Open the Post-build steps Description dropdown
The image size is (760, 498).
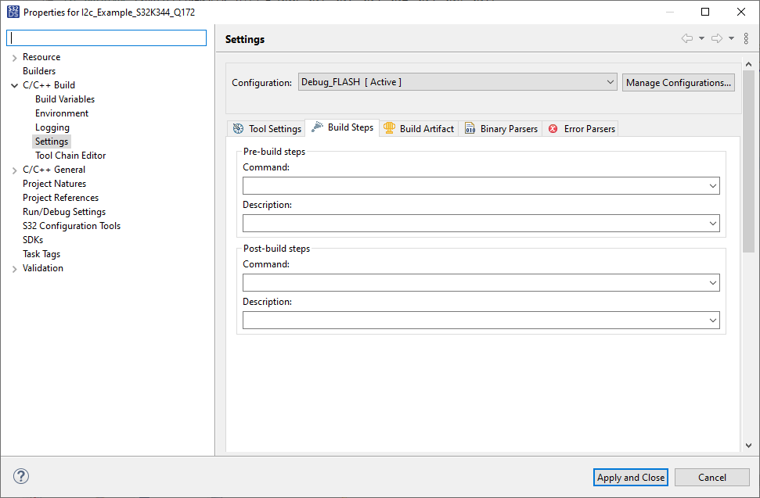coord(712,320)
